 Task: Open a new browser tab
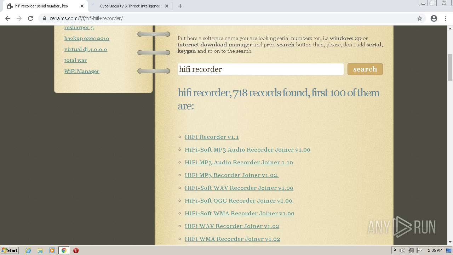click(x=180, y=6)
